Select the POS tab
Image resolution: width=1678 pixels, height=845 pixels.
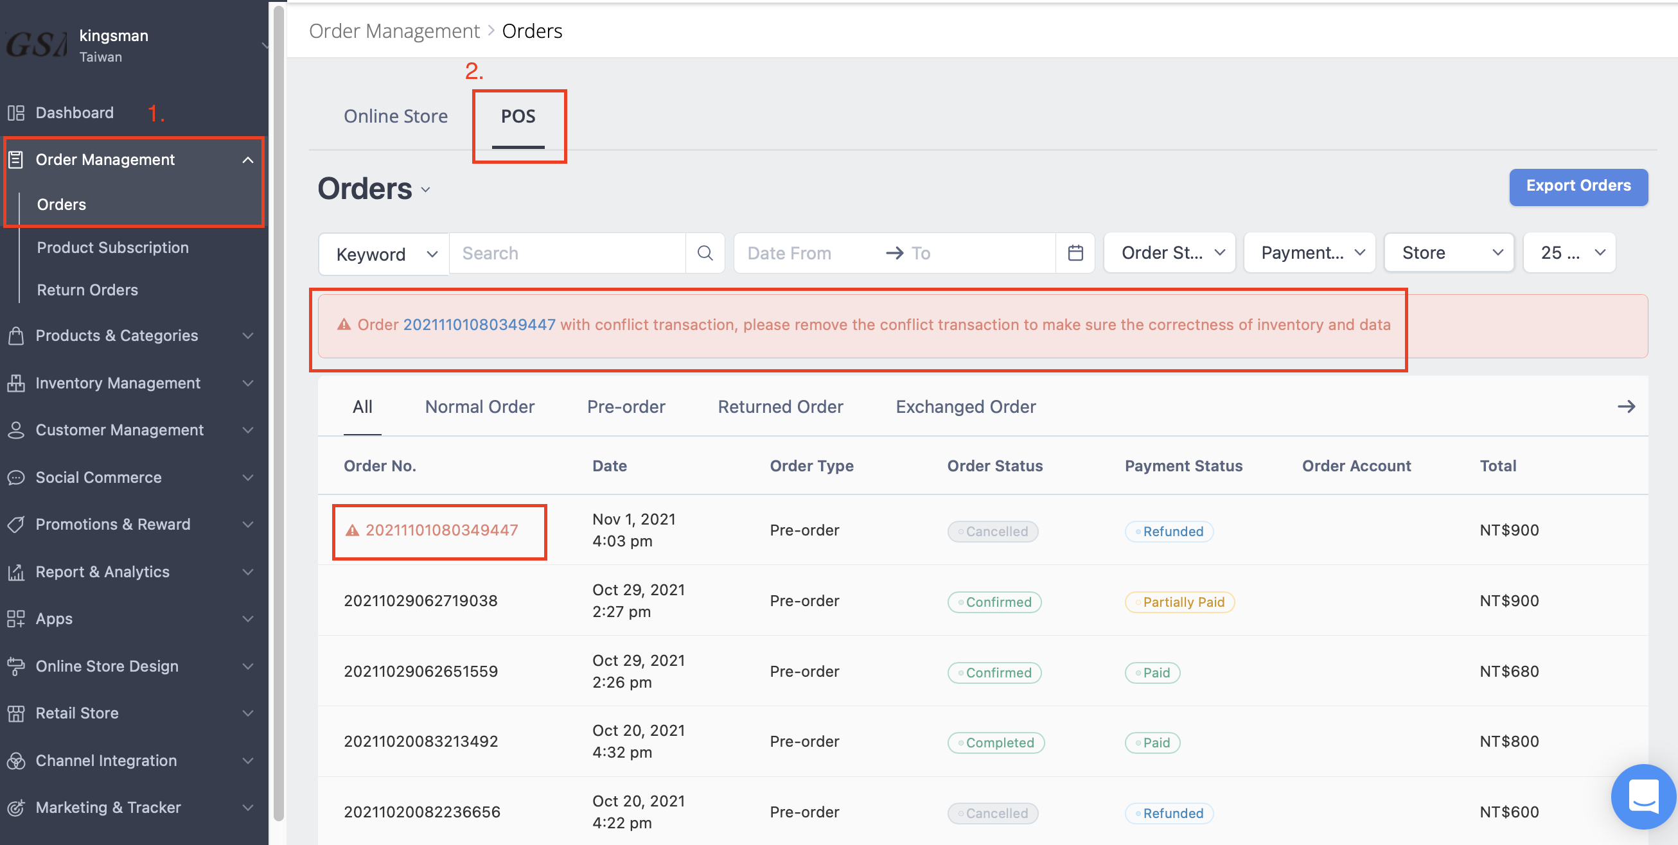coord(518,116)
